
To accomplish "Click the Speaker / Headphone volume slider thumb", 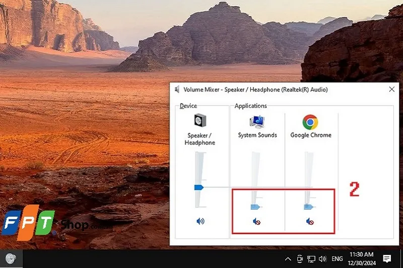I will [x=198, y=187].
